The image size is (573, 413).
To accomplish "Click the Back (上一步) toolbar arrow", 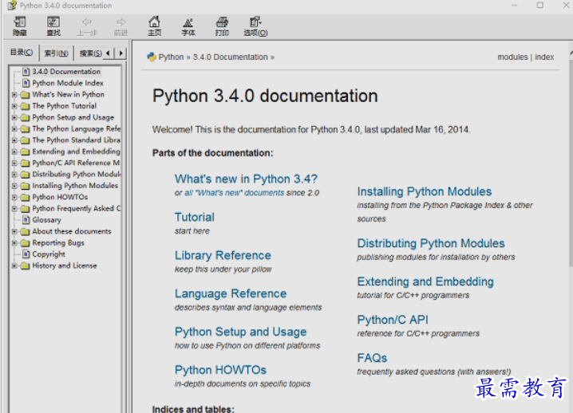I will (87, 26).
